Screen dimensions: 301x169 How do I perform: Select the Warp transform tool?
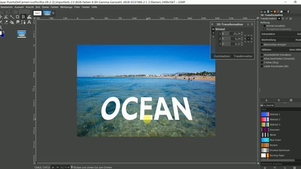click(x=29, y=17)
